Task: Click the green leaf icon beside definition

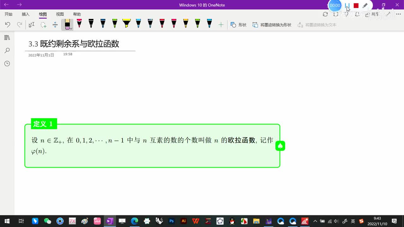Action: point(280,146)
